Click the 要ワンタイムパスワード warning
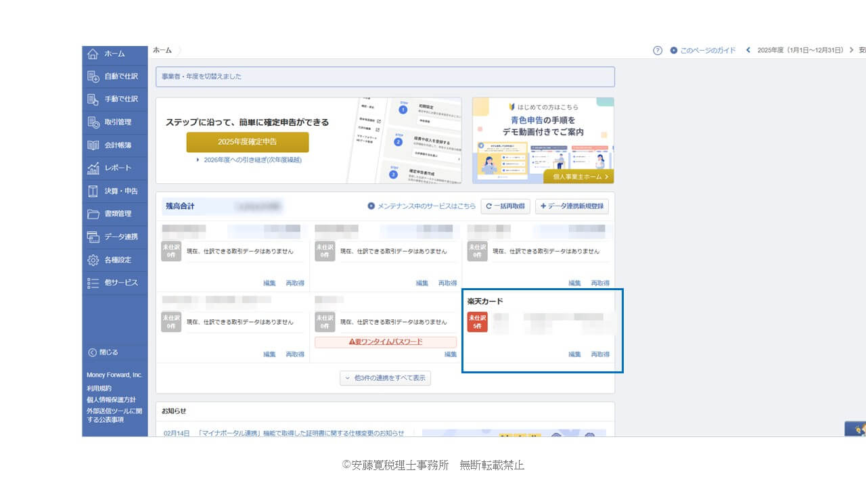 point(386,342)
